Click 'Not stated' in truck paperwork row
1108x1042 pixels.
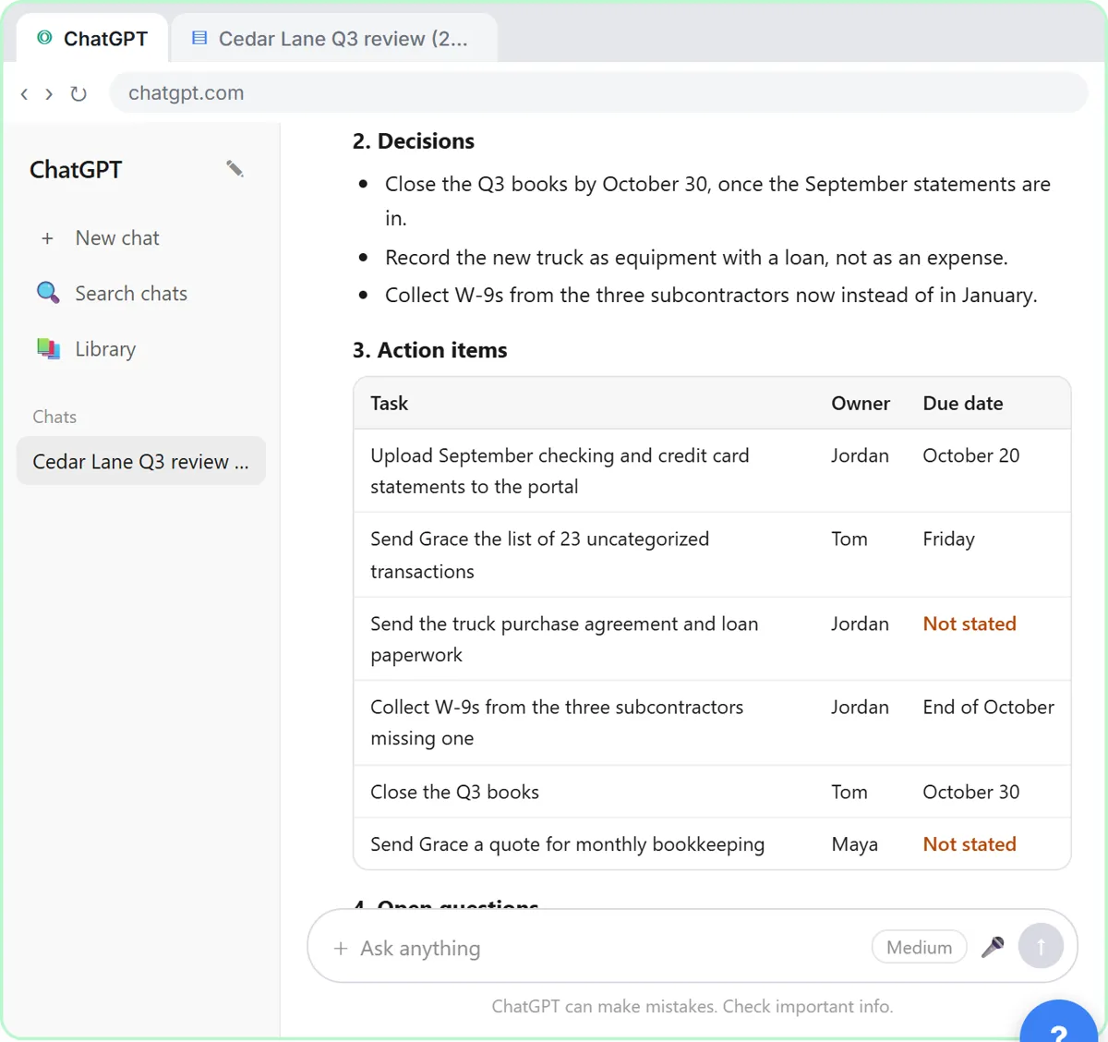click(x=969, y=624)
